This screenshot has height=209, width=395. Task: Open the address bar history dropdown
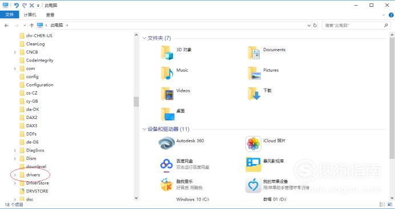point(309,26)
